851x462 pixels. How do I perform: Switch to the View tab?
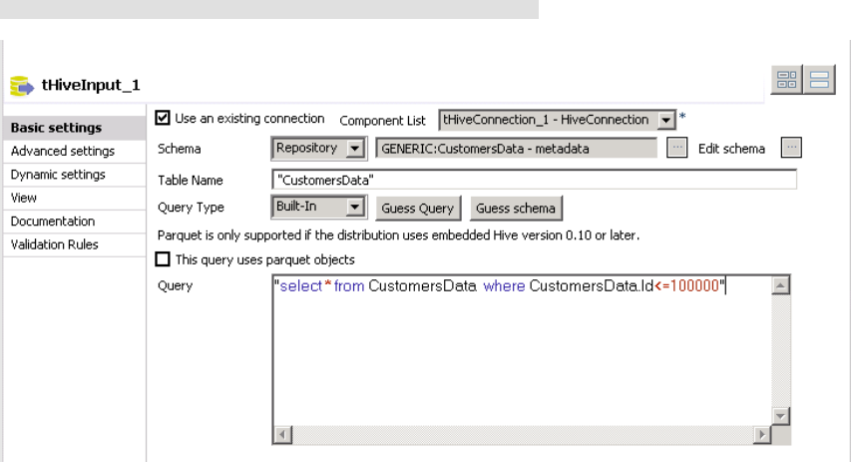[75, 198]
